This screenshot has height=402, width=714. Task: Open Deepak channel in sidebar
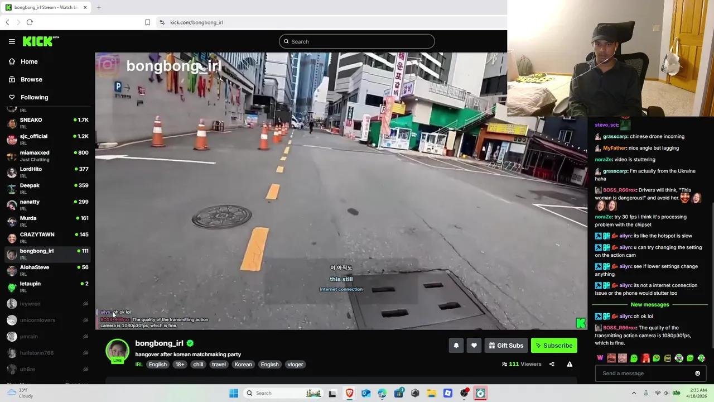coord(47,188)
